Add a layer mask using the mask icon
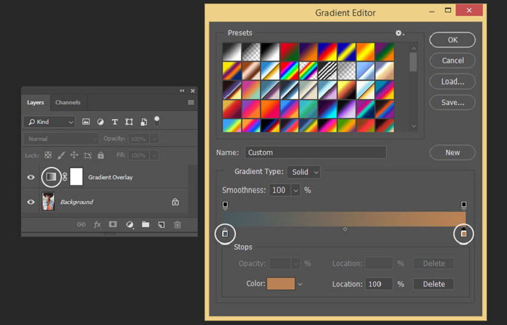This screenshot has width=507, height=325. click(113, 224)
